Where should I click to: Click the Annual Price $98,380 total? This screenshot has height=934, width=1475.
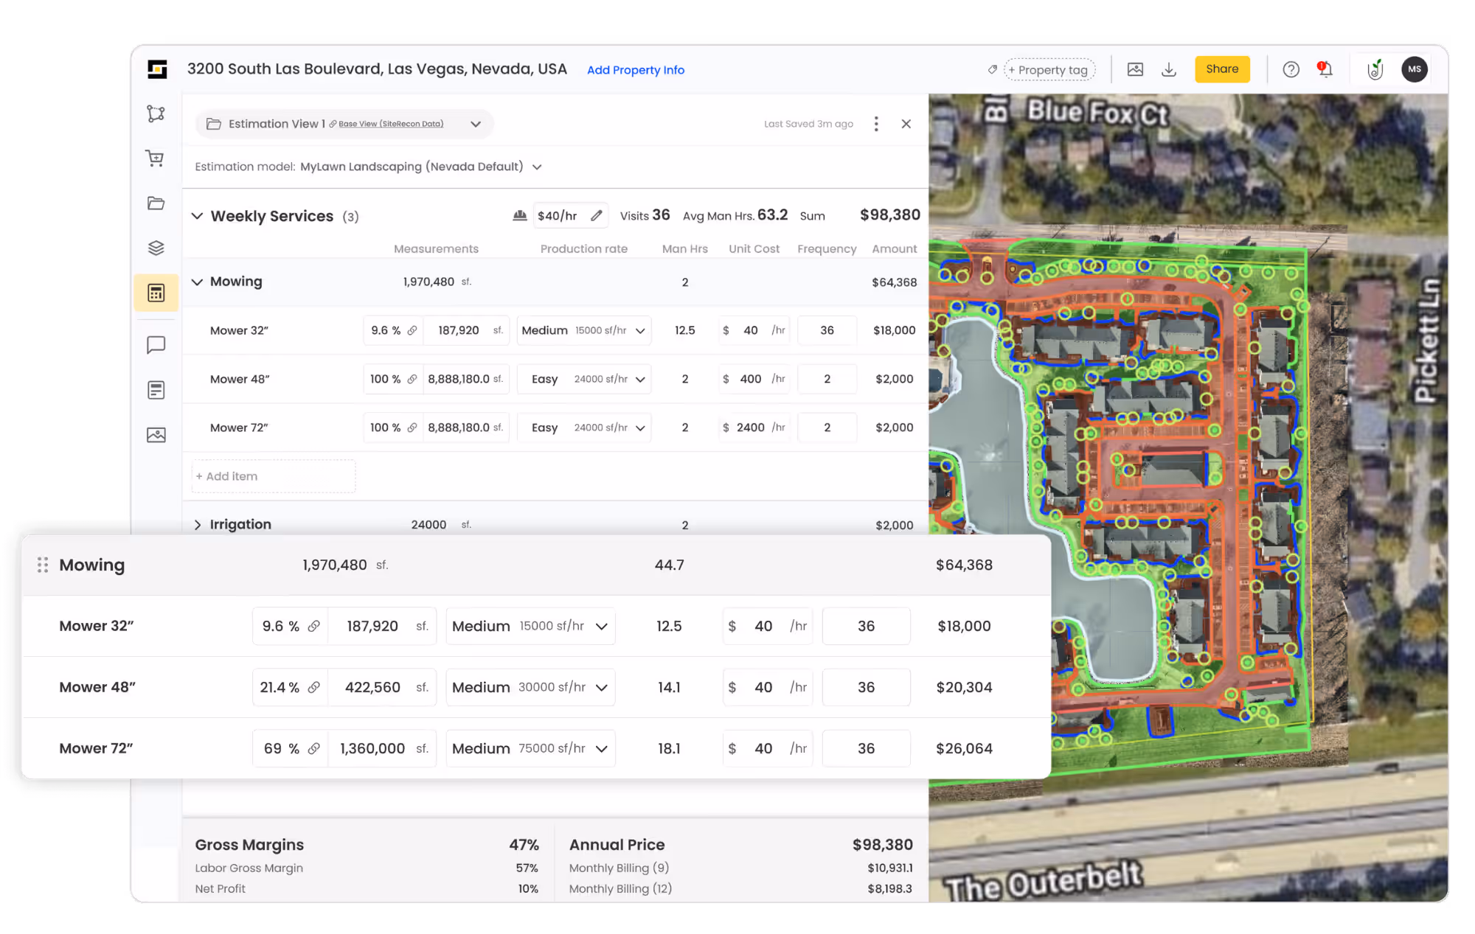tap(882, 845)
